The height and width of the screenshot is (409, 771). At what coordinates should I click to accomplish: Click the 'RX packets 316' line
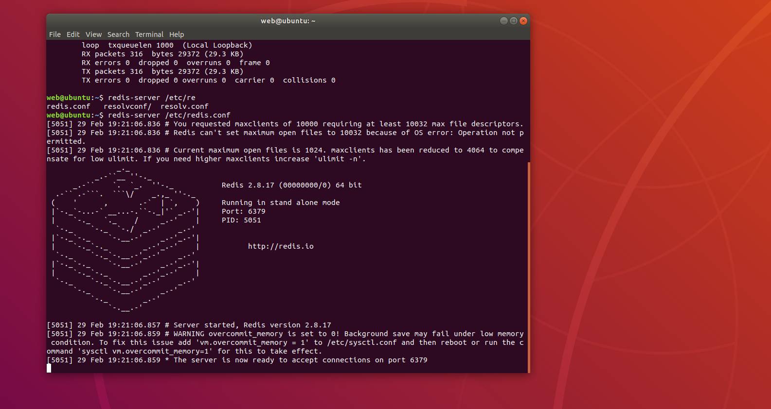162,54
